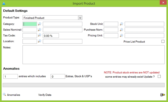Screen dimensions: 168x102
Task: Click inside the Notes text area
Action: (93, 55)
